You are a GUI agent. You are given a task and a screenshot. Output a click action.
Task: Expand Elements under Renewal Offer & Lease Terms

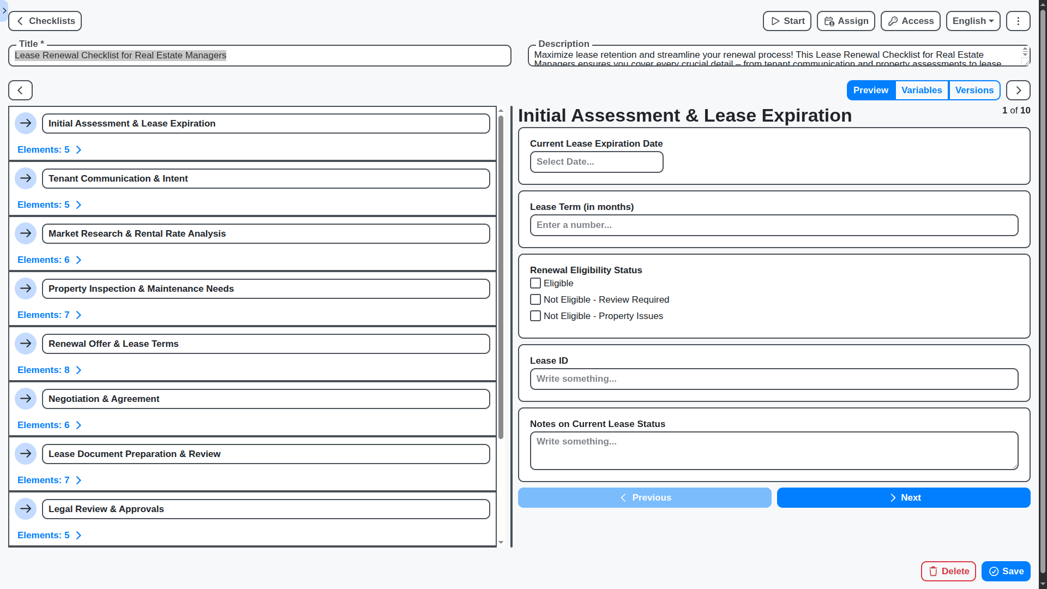click(49, 370)
